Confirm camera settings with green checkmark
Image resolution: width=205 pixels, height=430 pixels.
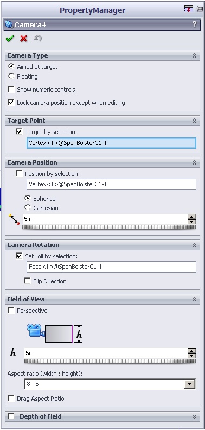(x=10, y=39)
